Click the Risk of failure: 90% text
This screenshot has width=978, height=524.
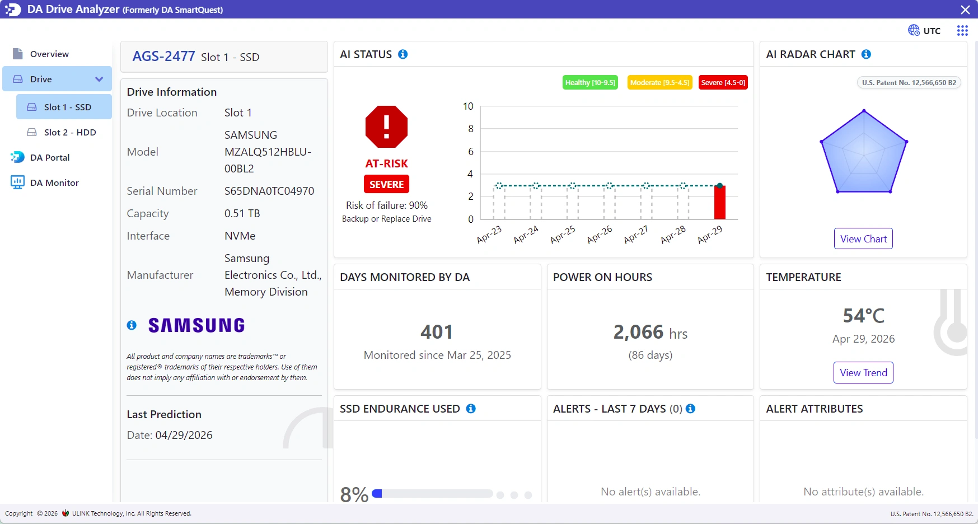[x=387, y=205]
